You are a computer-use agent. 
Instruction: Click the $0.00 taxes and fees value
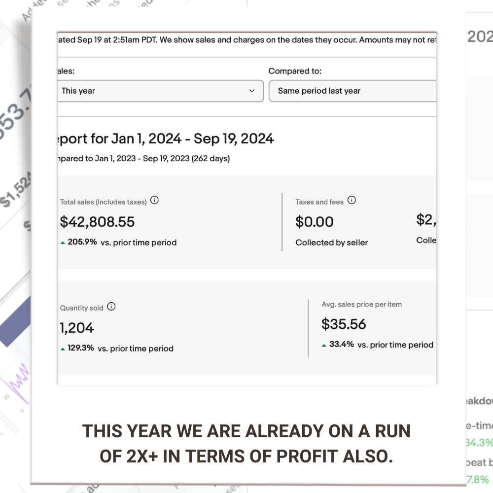315,222
